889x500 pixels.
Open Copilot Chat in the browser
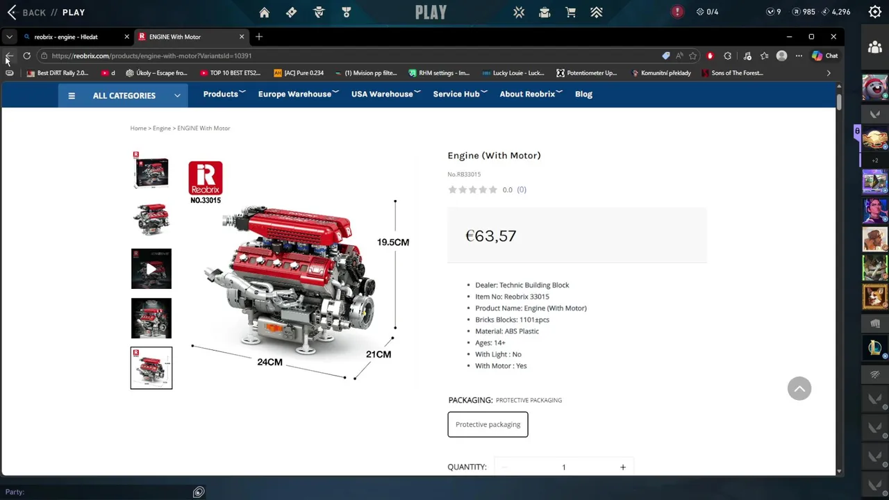pos(825,56)
